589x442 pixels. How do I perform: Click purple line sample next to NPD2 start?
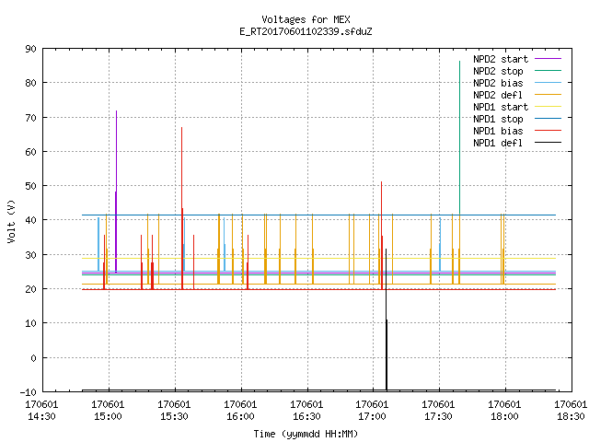pos(548,59)
